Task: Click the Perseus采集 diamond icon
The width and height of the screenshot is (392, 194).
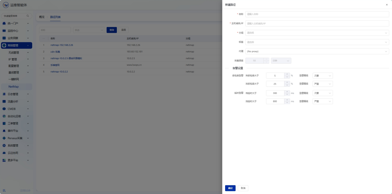Action: point(4,138)
